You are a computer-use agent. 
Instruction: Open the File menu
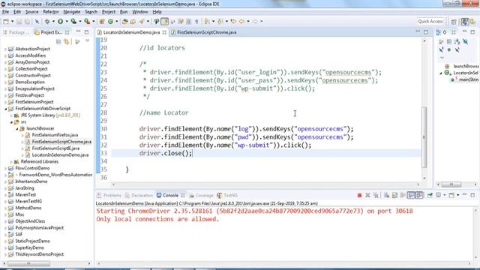5,12
